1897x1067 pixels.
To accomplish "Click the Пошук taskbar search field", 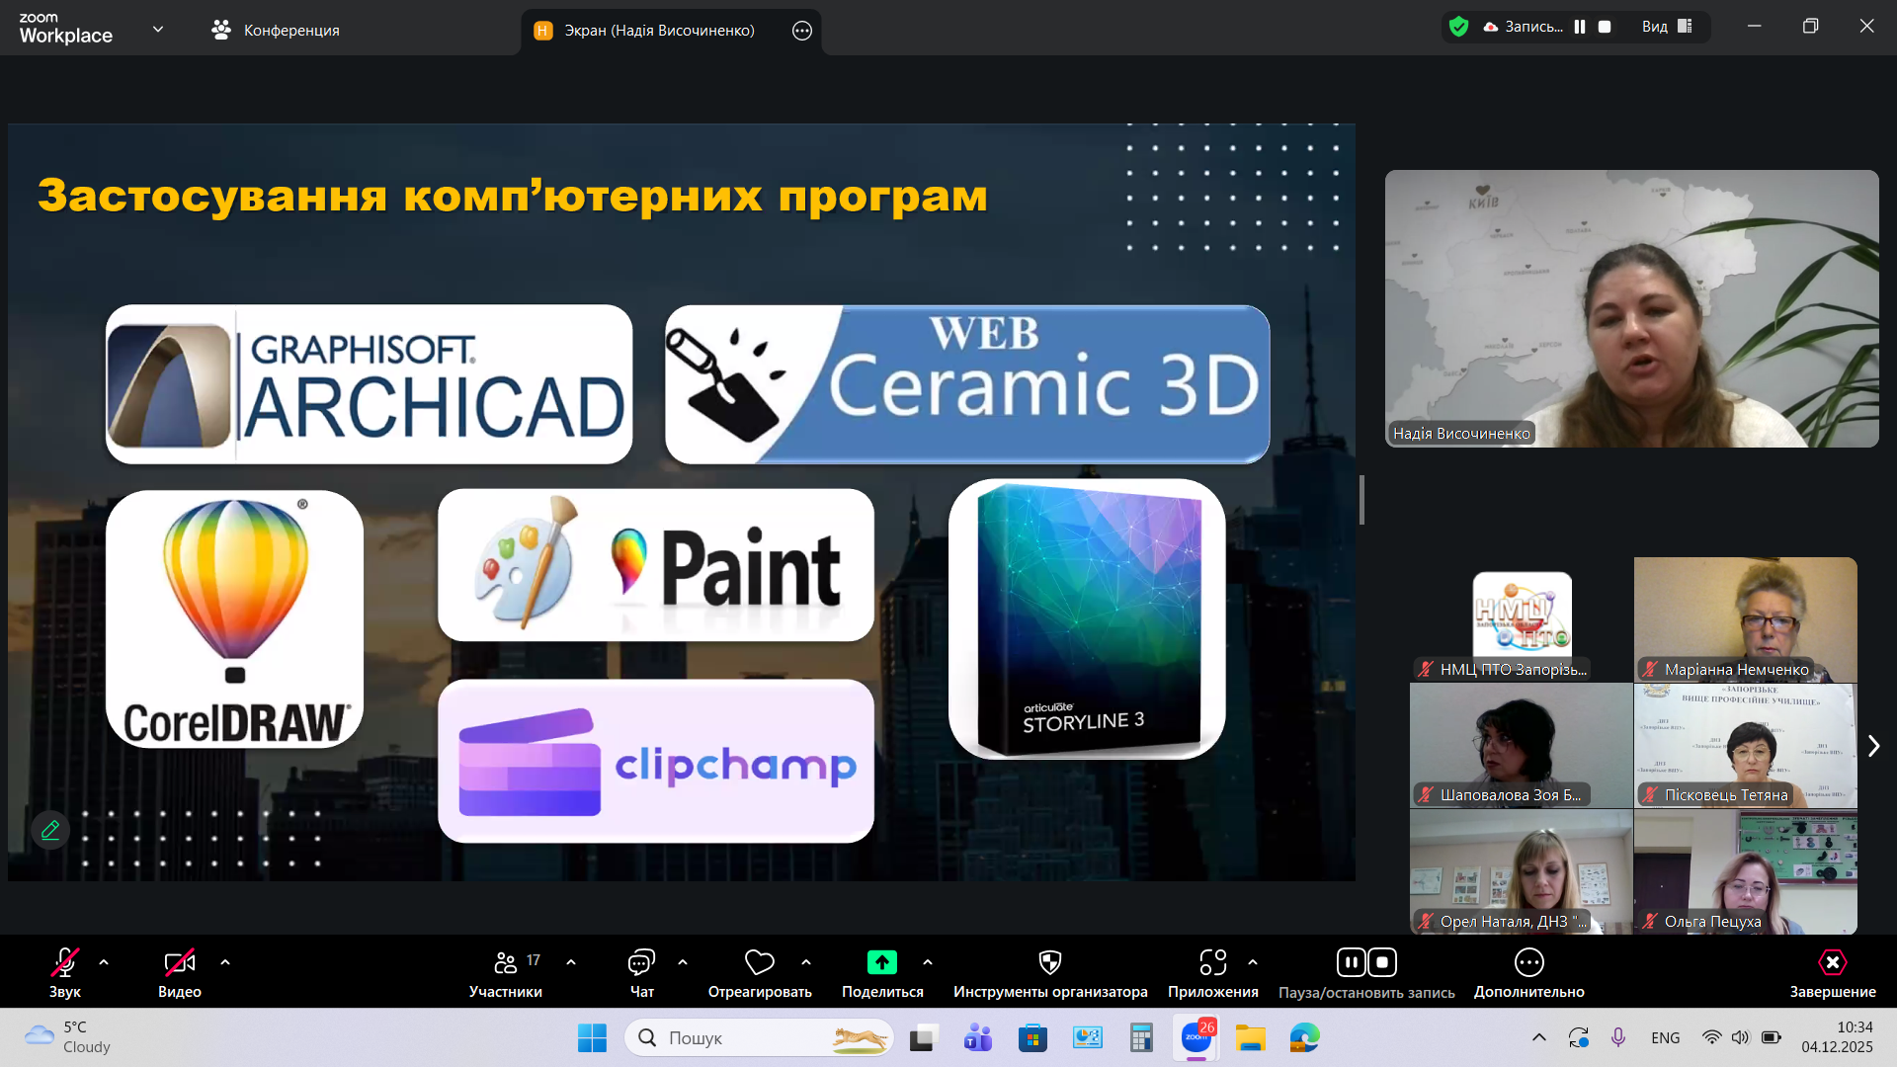I will pos(759,1038).
